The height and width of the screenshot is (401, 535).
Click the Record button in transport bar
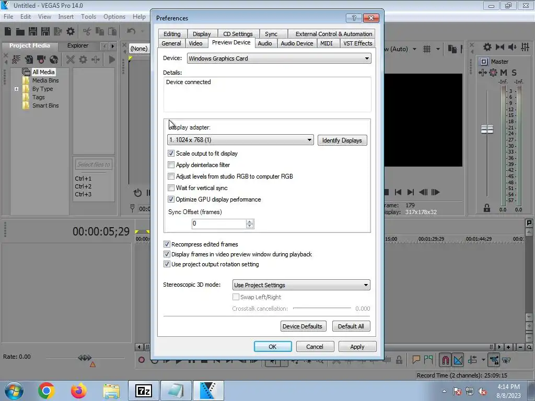coord(141,360)
